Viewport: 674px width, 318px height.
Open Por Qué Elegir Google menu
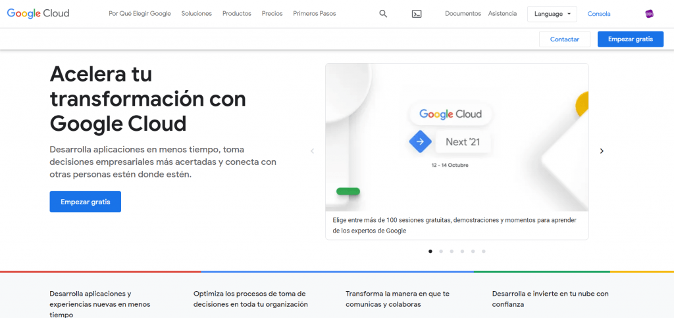140,14
